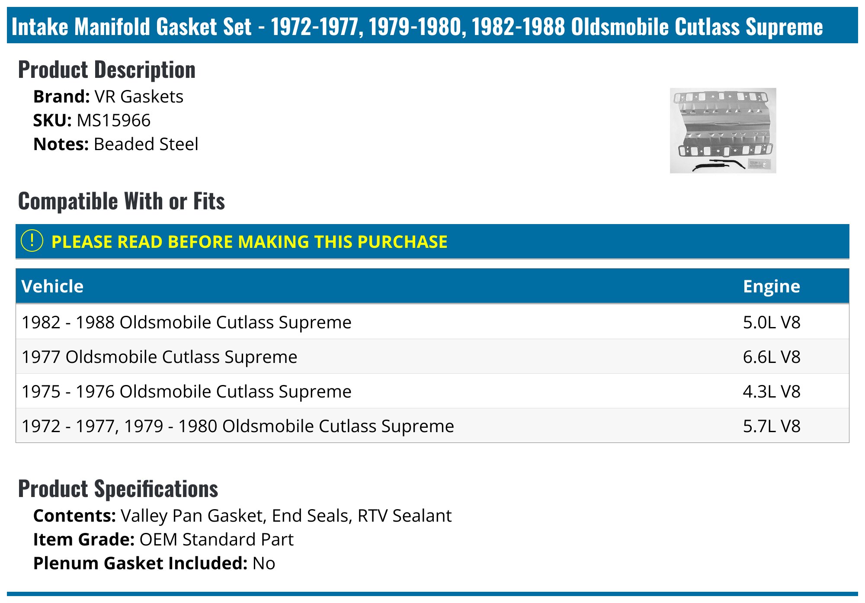This screenshot has height=603, width=865.
Task: Click the VR Gaskets brand name
Action: pyautogui.click(x=139, y=96)
